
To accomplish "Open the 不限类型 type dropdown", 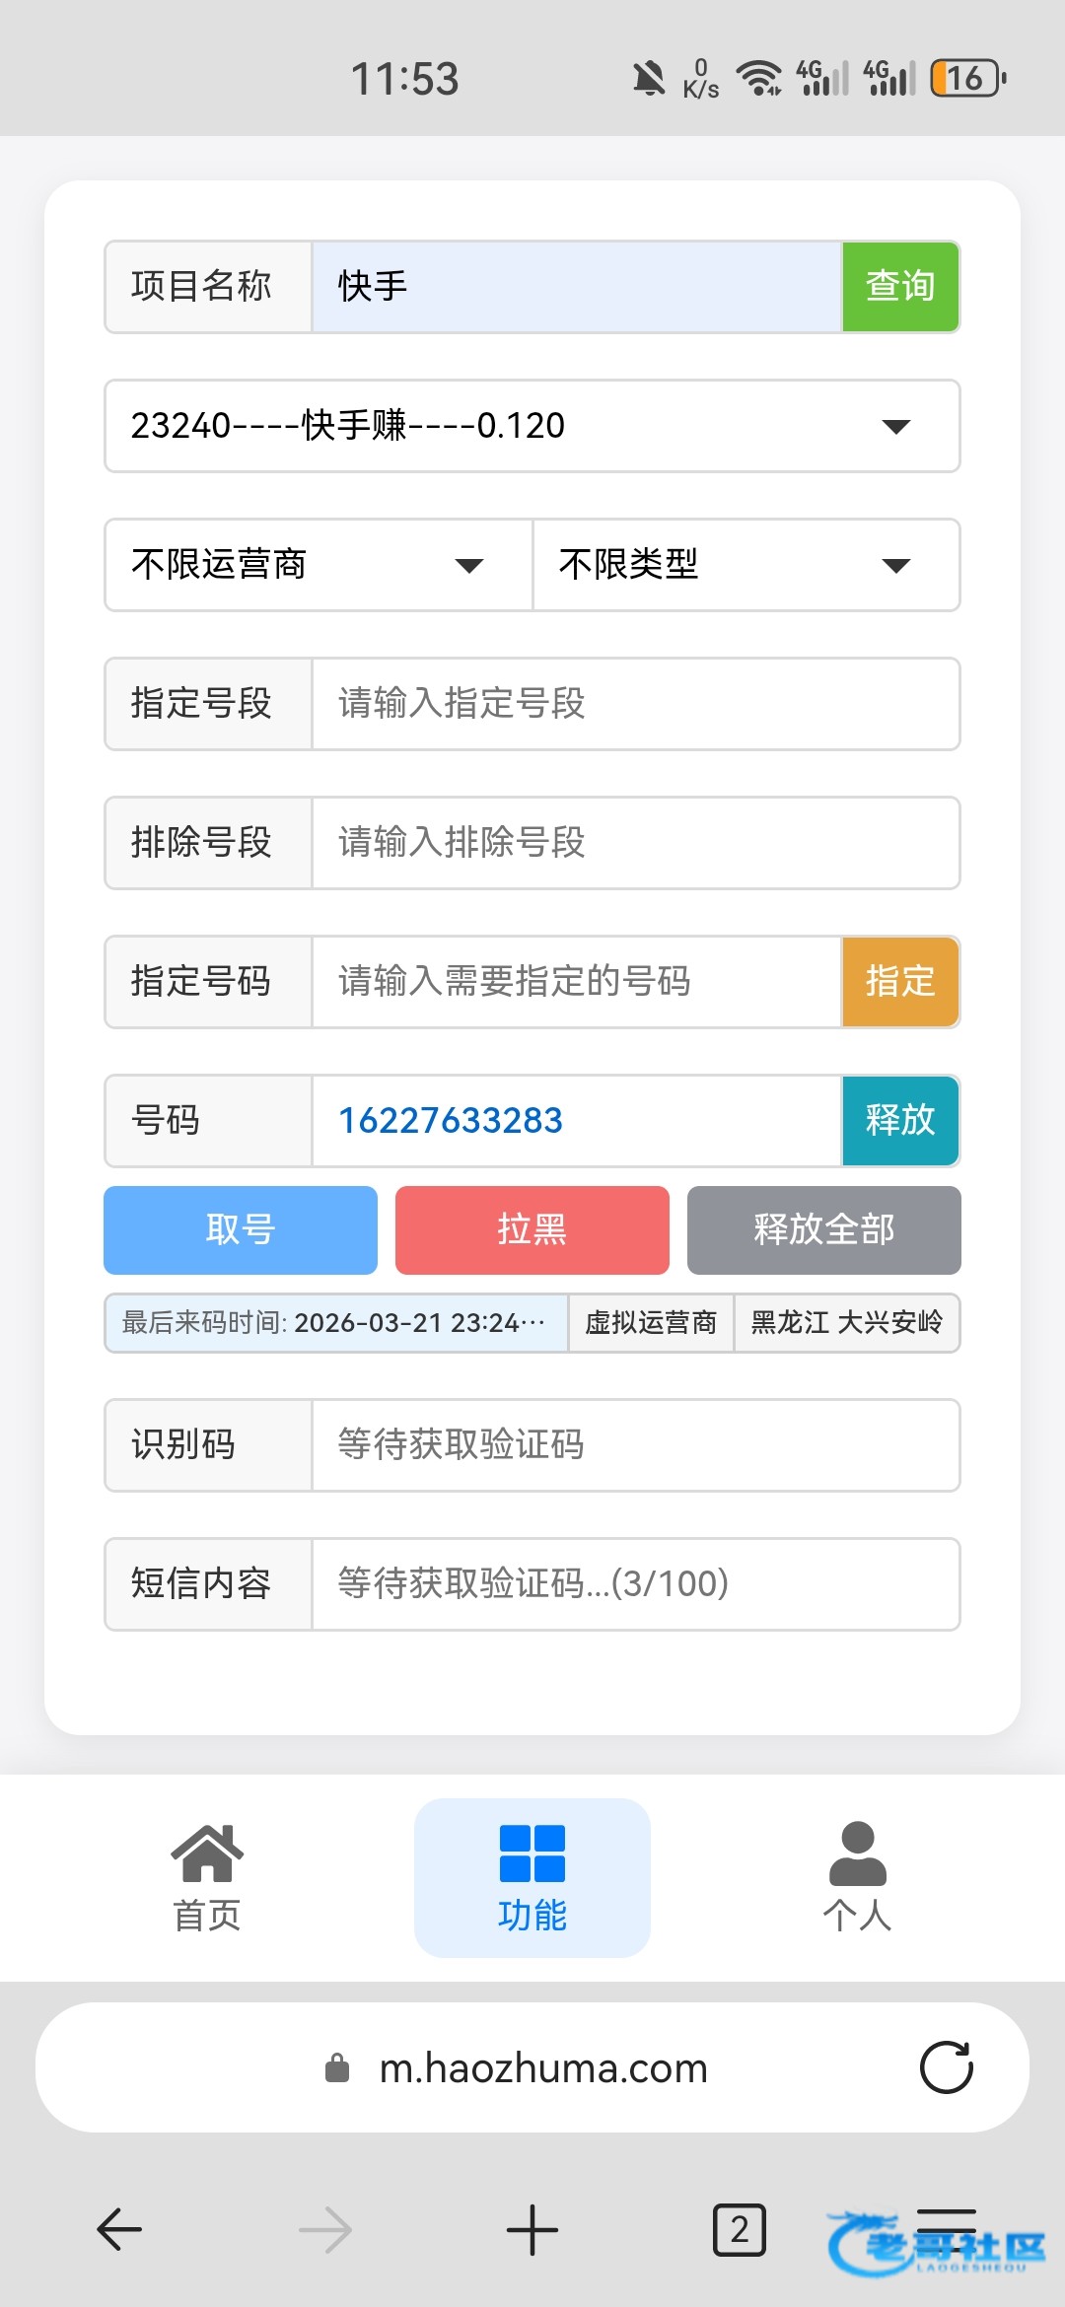I will (x=745, y=565).
